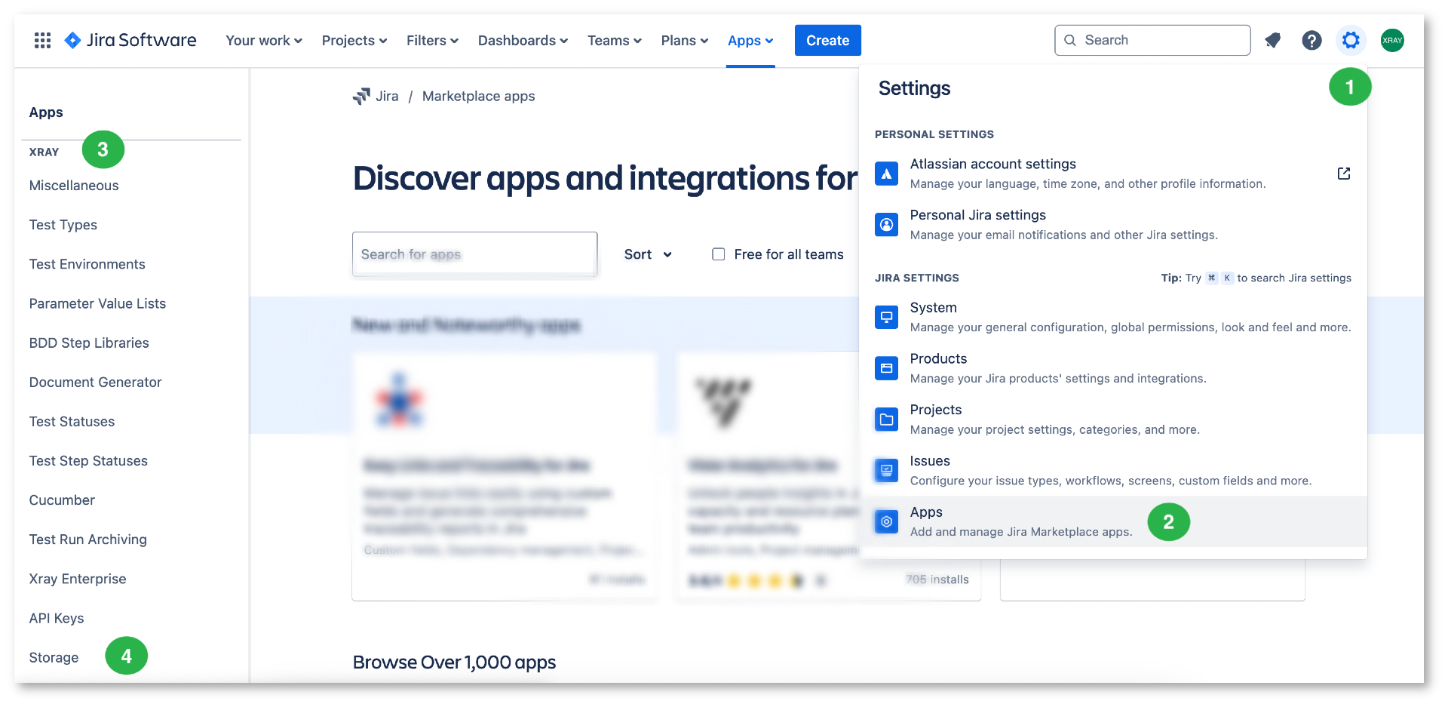This screenshot has width=1448, height=707.
Task: Open the app card with 705 installs
Action: point(828,475)
